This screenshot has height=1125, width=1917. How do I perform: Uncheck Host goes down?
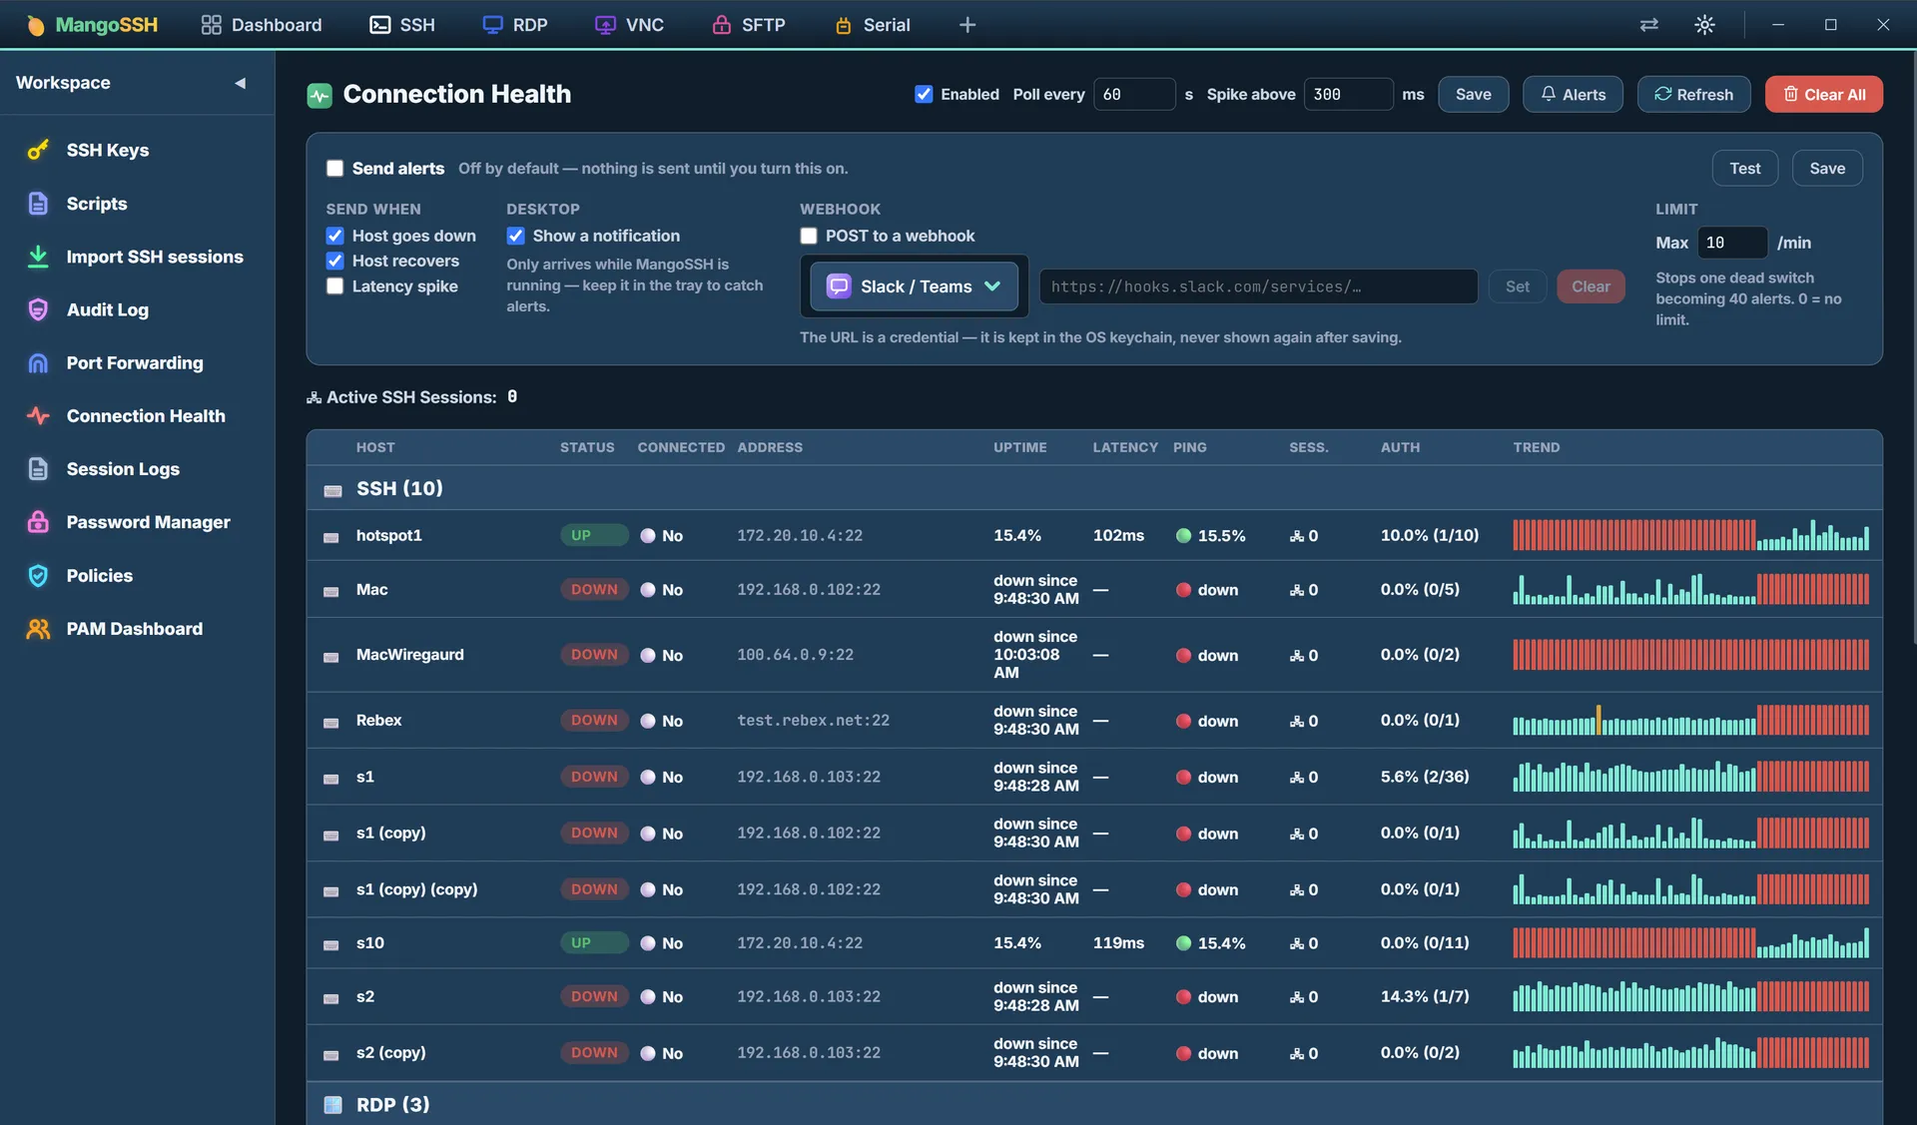(335, 236)
